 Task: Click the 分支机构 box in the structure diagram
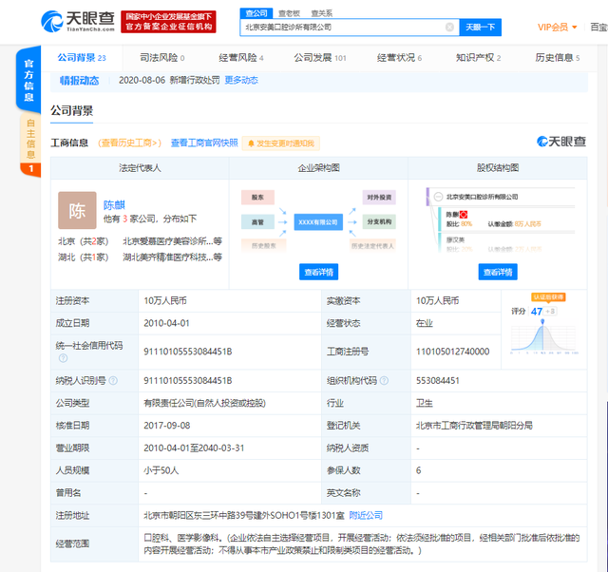pyautogui.click(x=379, y=221)
